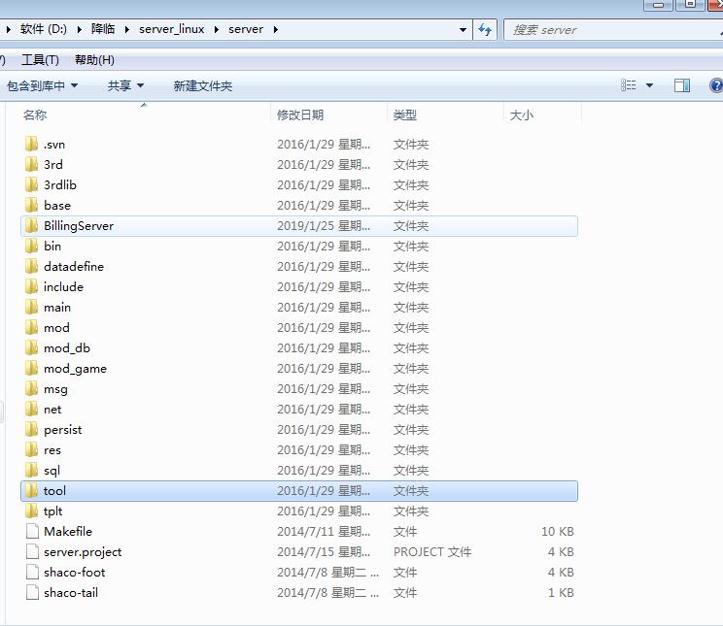Click server_linux in the breadcrumb path

tap(171, 29)
